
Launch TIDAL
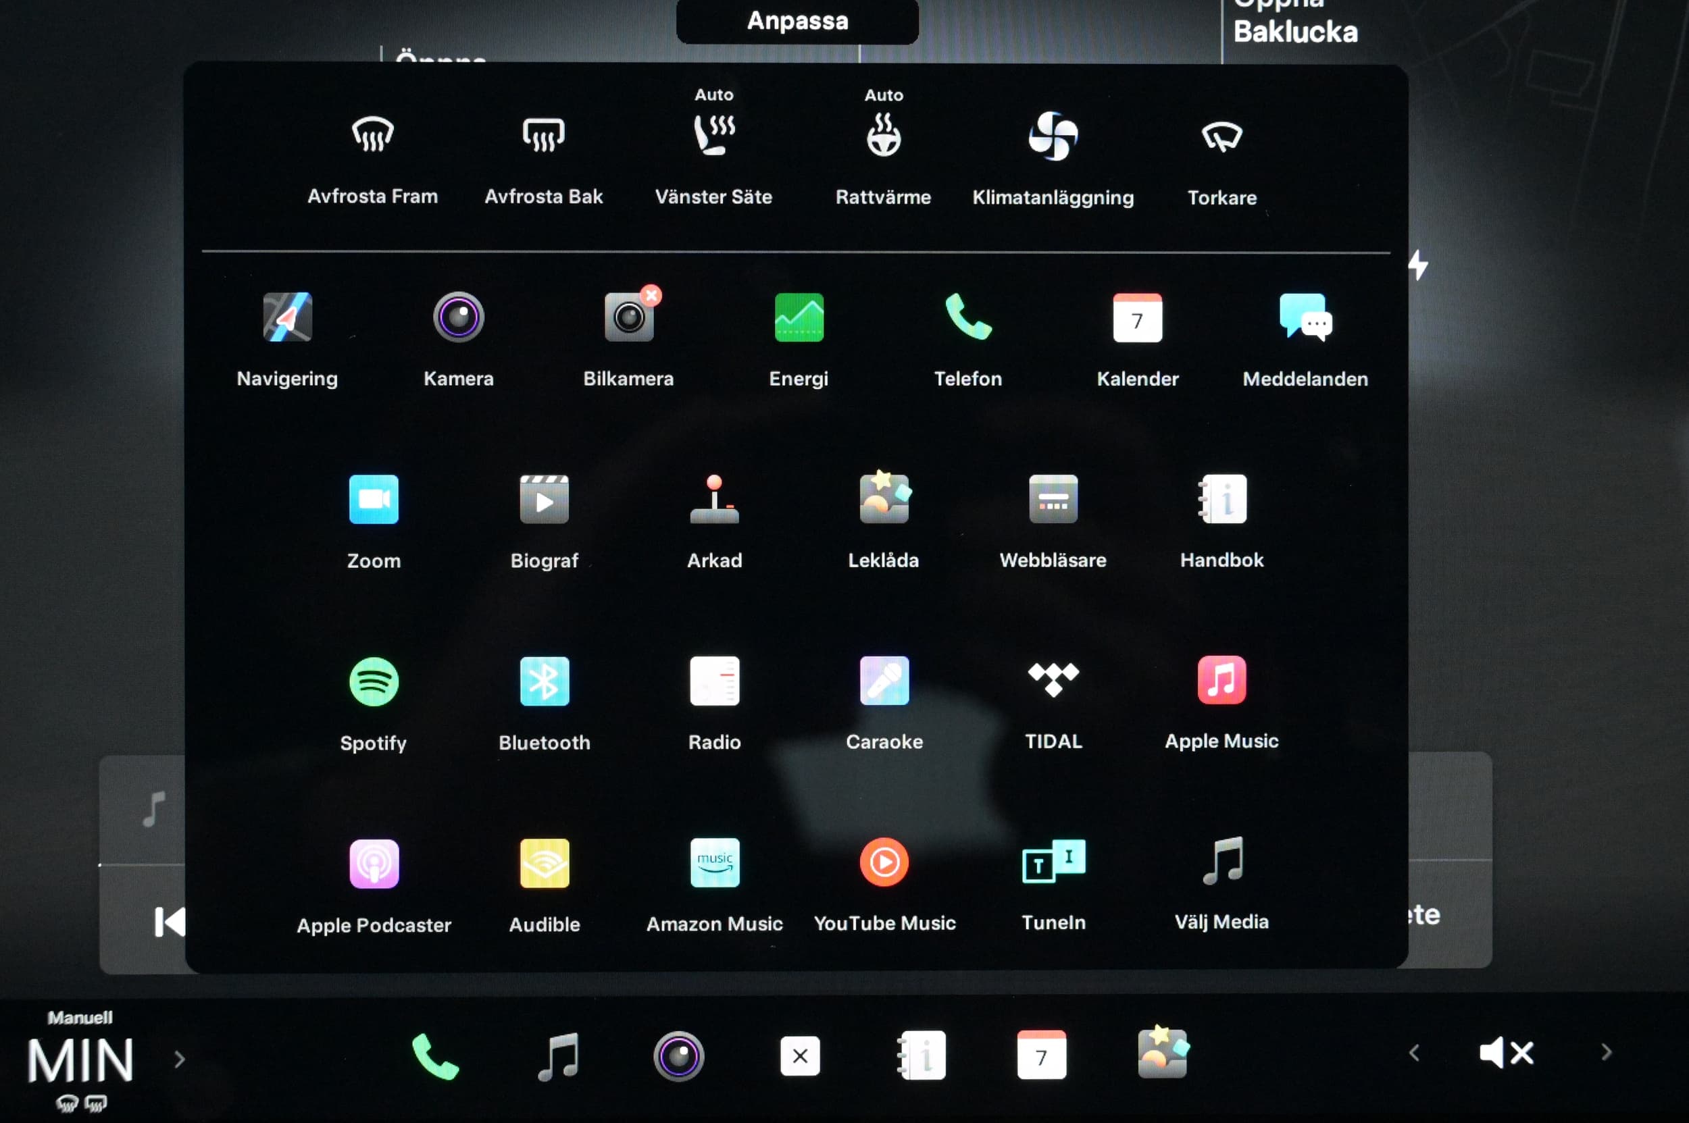(x=1053, y=679)
